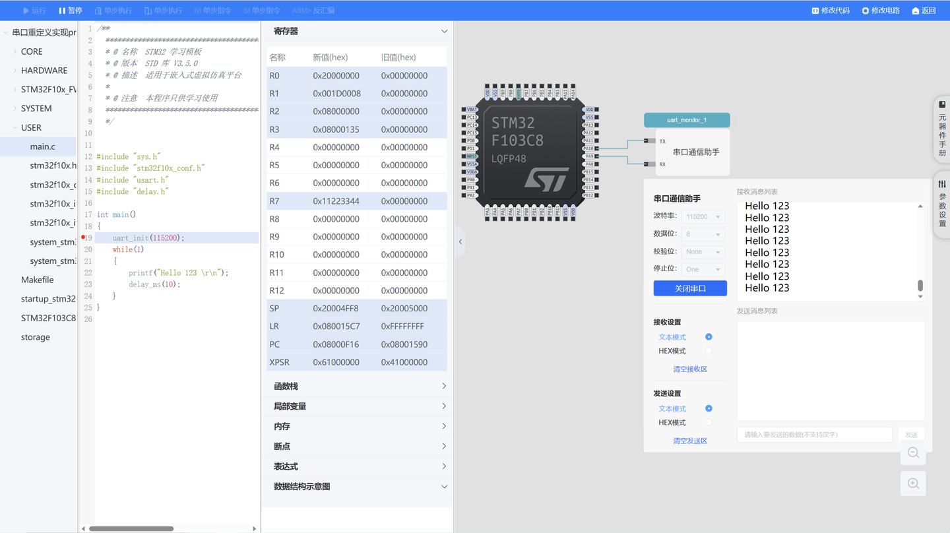
Task: Open the 波特率 baud rate dropdown
Action: pos(702,216)
